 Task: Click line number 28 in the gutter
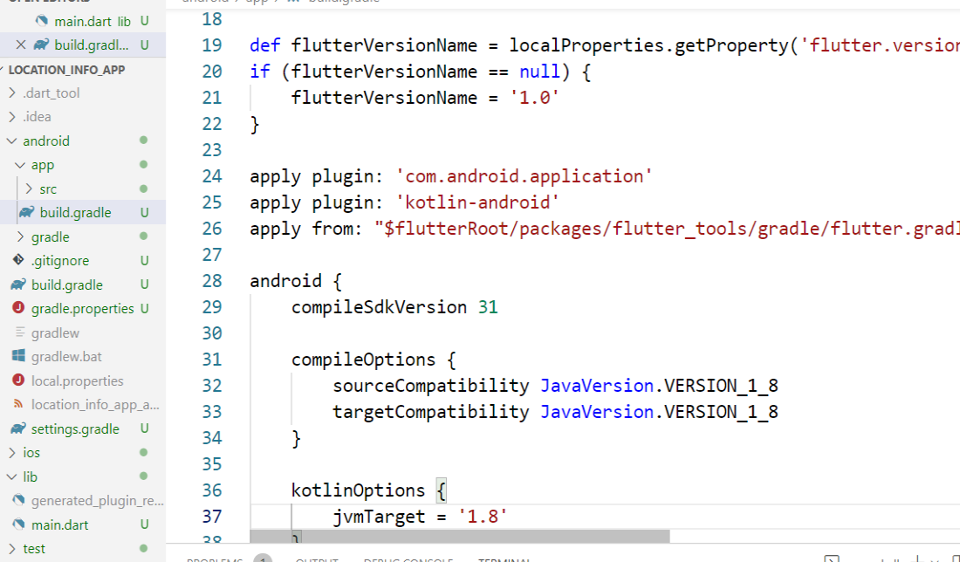[x=212, y=281]
